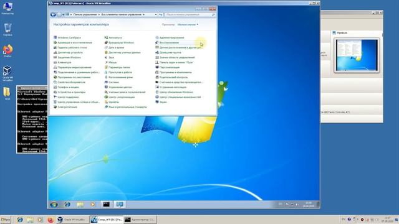Viewport: 399px width, 224px height.
Task: Open Защитник Windows (Windows Defender)
Action: click(67, 57)
